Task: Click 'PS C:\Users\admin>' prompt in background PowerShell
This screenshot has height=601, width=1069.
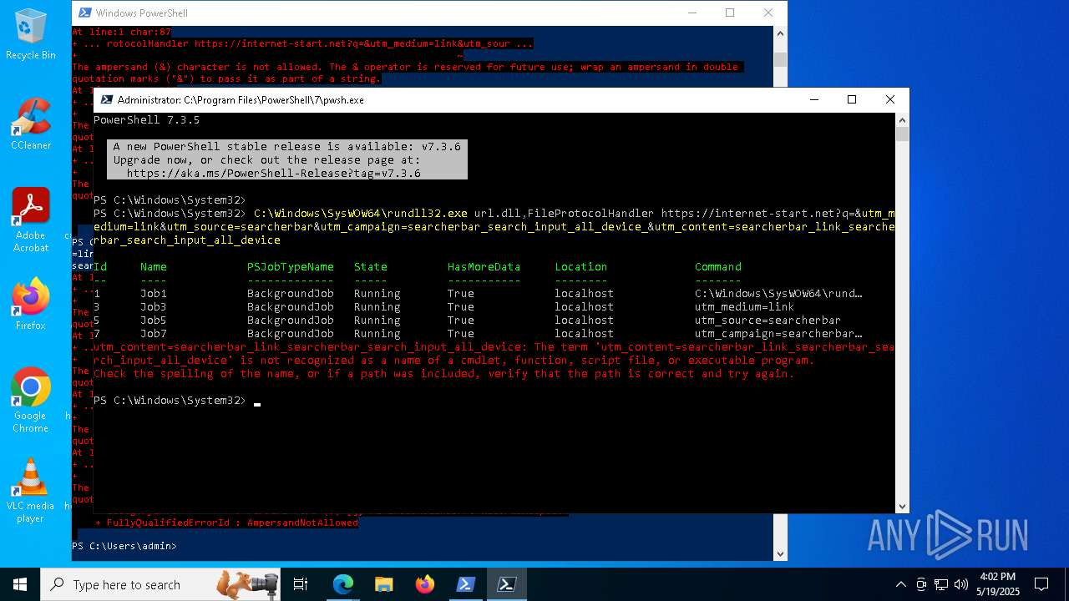Action: click(x=124, y=546)
